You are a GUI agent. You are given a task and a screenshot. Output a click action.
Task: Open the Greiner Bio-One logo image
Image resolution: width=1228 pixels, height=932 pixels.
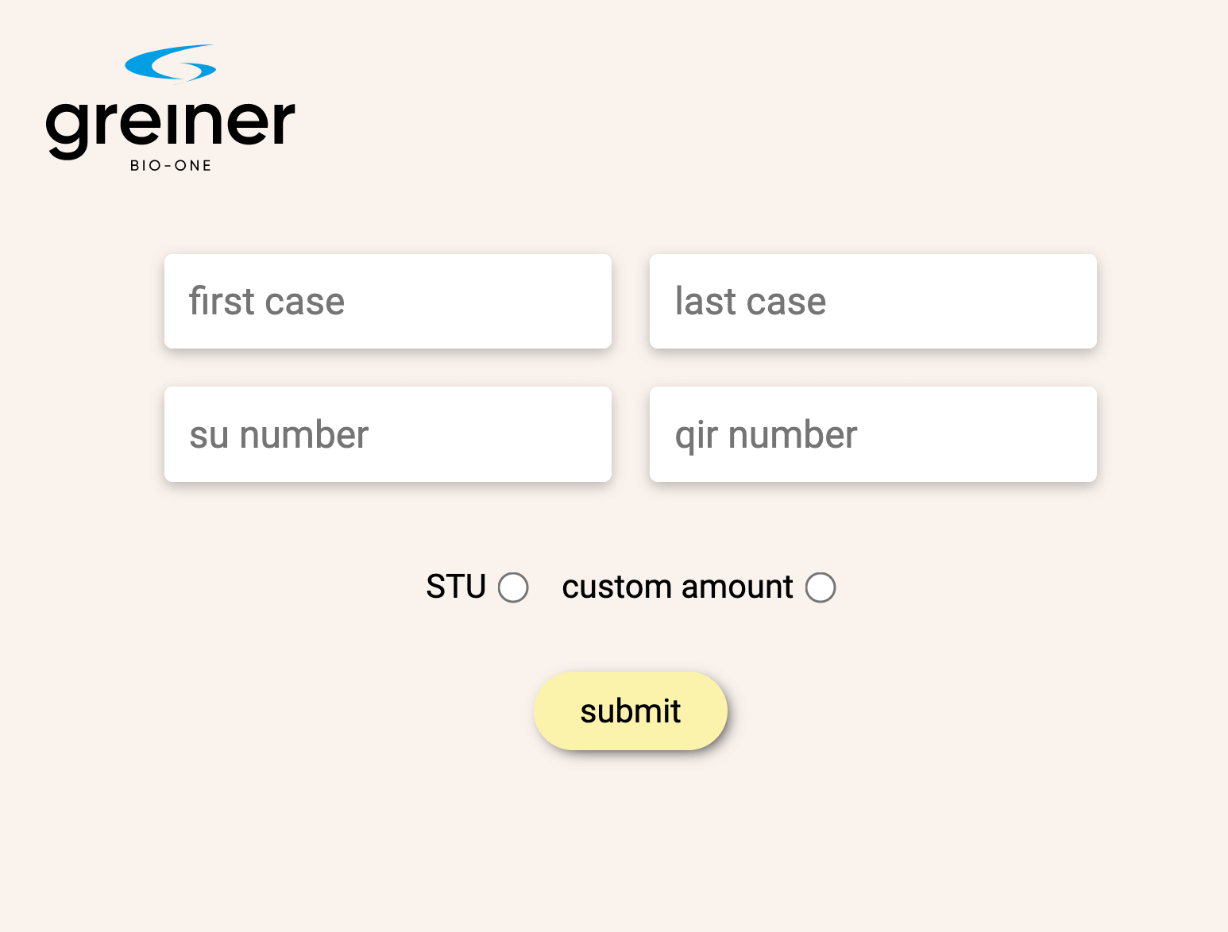click(x=171, y=109)
